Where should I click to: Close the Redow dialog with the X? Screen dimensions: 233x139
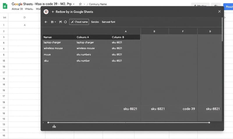point(219,12)
